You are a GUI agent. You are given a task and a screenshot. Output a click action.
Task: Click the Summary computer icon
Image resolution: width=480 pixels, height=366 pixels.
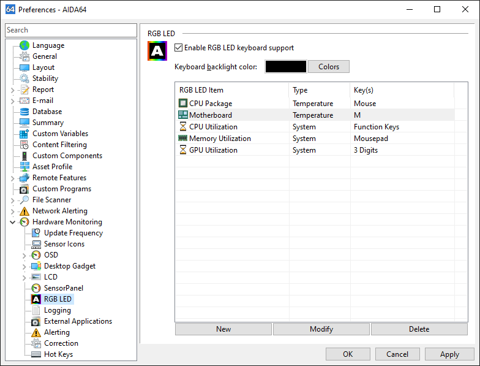pyautogui.click(x=24, y=123)
